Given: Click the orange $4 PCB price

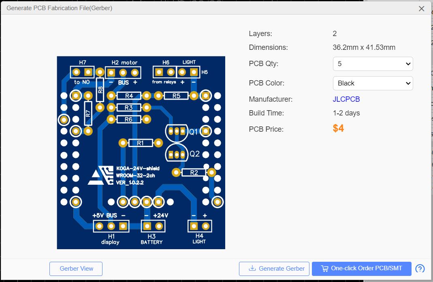Looking at the screenshot, I should click(338, 128).
